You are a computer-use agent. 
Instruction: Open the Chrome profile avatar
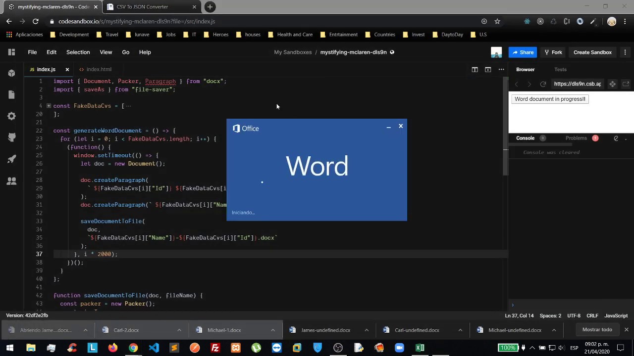click(612, 21)
